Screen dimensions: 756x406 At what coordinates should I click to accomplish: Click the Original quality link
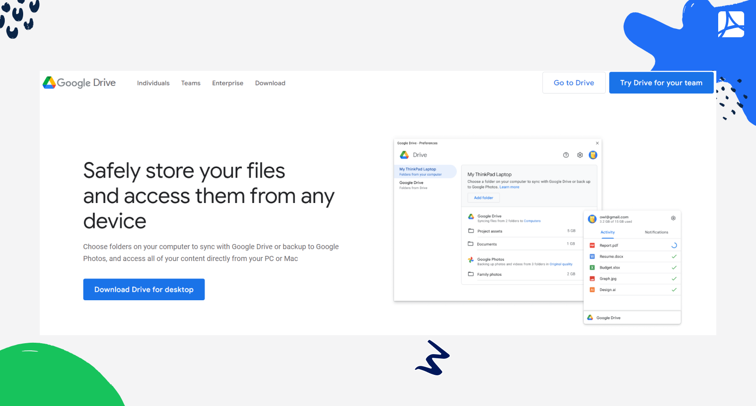(561, 264)
